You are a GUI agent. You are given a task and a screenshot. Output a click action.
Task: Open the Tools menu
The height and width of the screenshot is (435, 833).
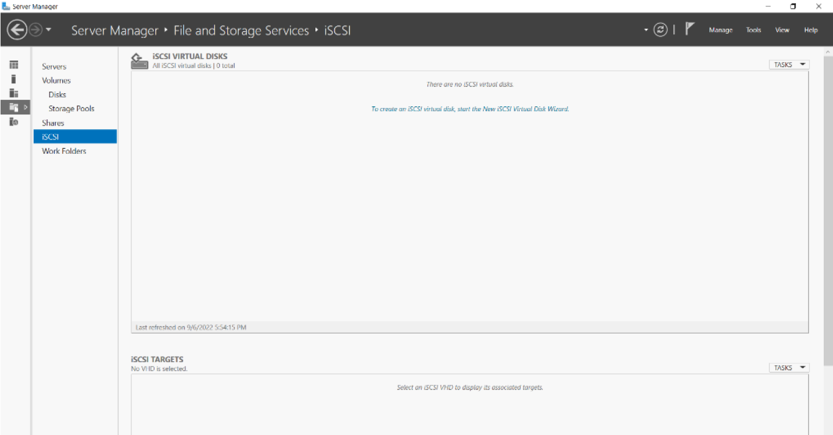(753, 31)
